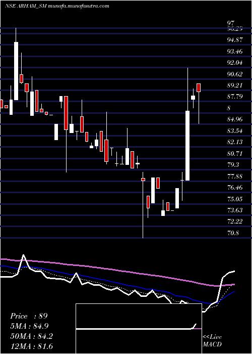Click the 72.22 price axis label
Screen dimensions: 252x354
click(235, 222)
